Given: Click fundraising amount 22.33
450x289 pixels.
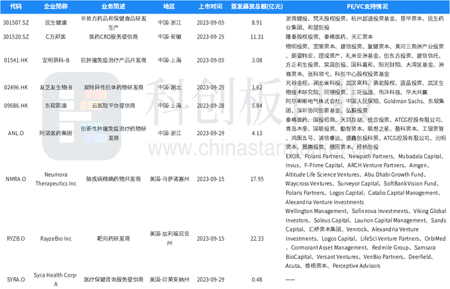Looking at the screenshot, I should (257, 239).
